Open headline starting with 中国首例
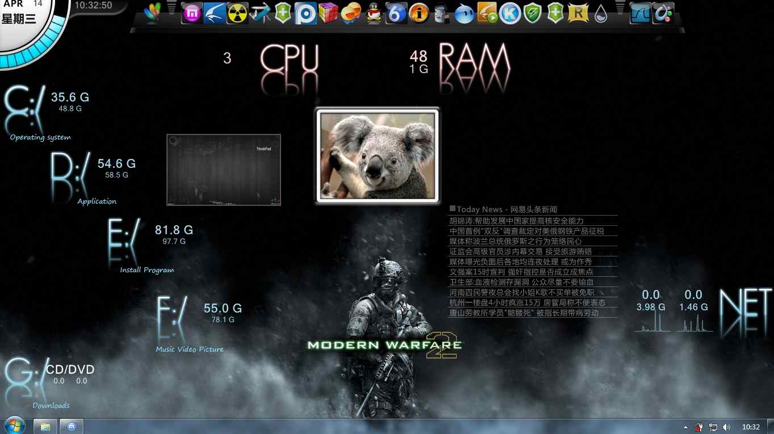 [x=527, y=231]
